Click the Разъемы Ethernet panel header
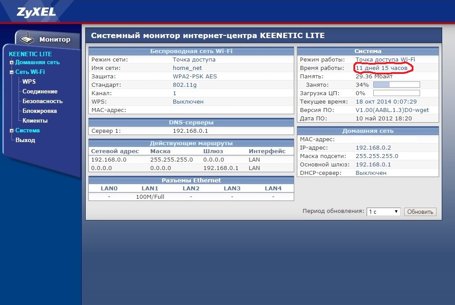This screenshot has width=455, height=305. pyautogui.click(x=191, y=180)
